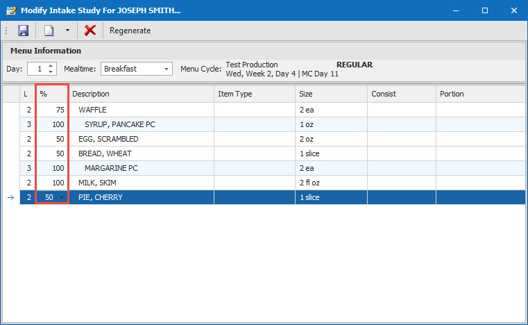Click the Test Production menu cycle text
Image resolution: width=528 pixels, height=325 pixels.
[x=252, y=65]
